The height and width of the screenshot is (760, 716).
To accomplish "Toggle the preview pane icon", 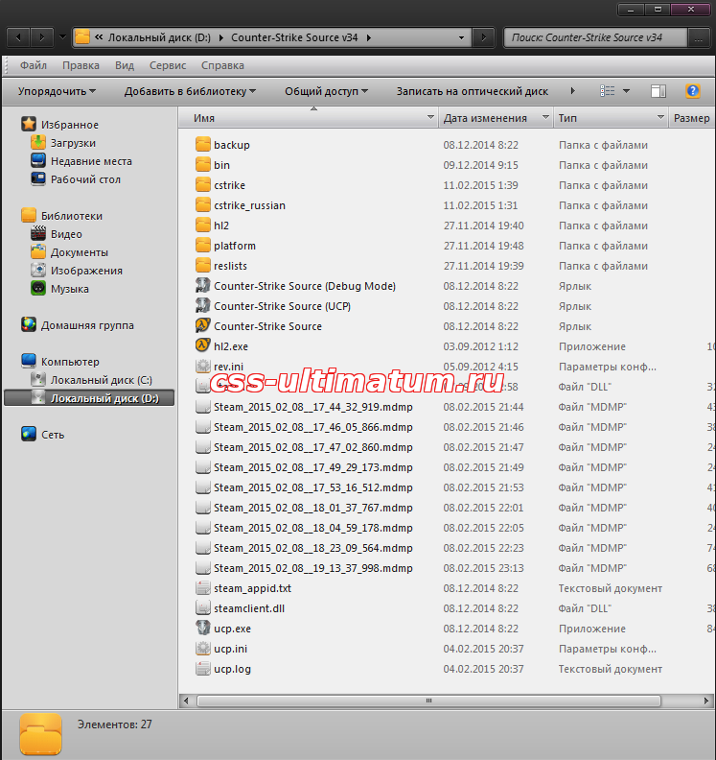I will 658,90.
